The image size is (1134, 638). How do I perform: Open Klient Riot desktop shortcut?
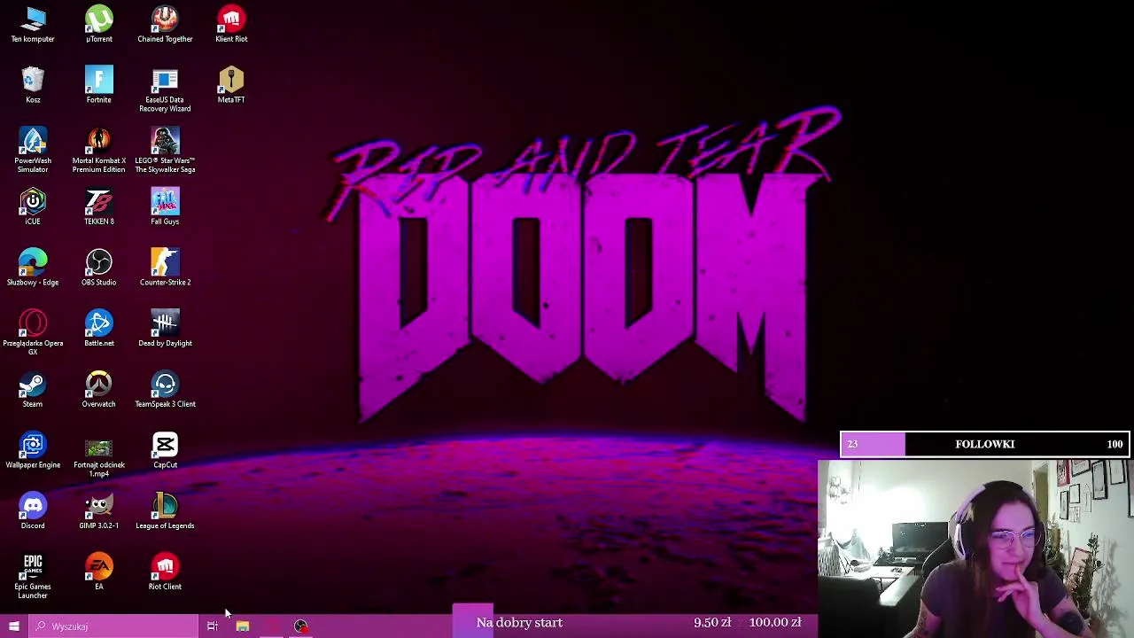pos(231,24)
